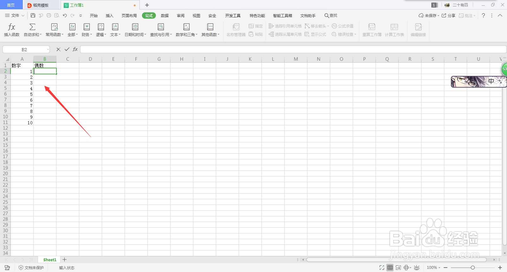
Task: Open the Financial (财务) functions icon
Action: coord(87,27)
